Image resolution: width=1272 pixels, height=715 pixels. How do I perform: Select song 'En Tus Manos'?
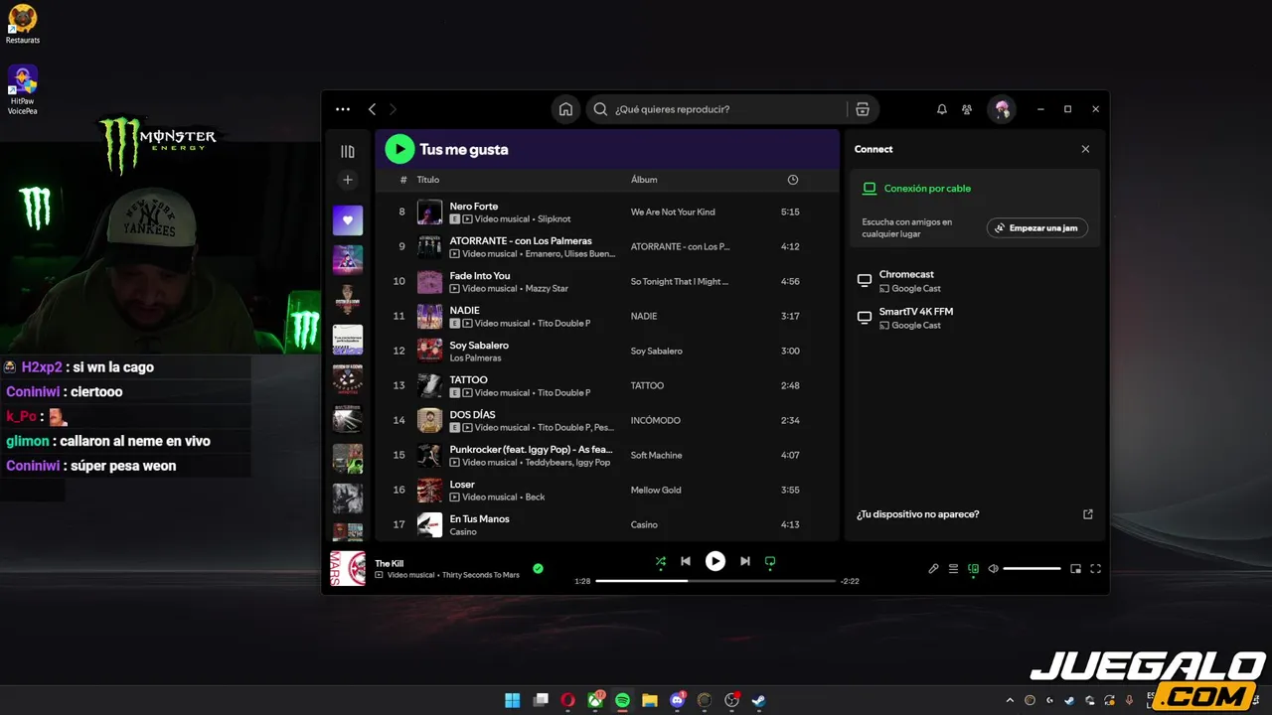point(479,519)
